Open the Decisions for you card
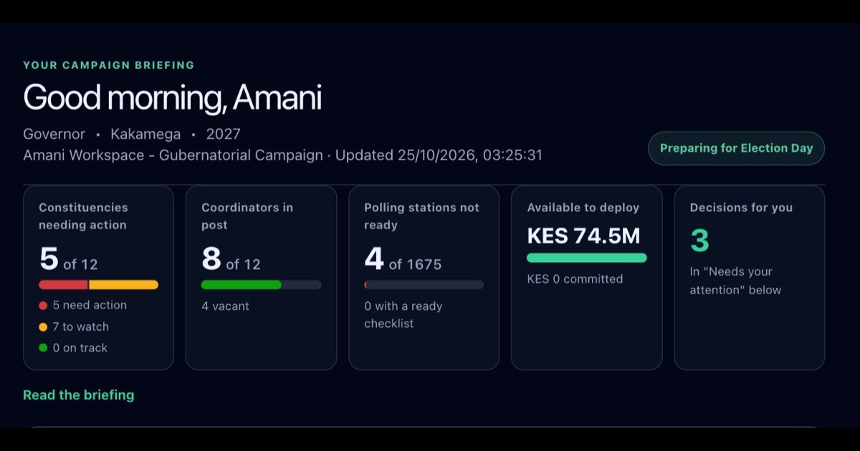Screen dimensions: 860x451 pyautogui.click(x=750, y=278)
